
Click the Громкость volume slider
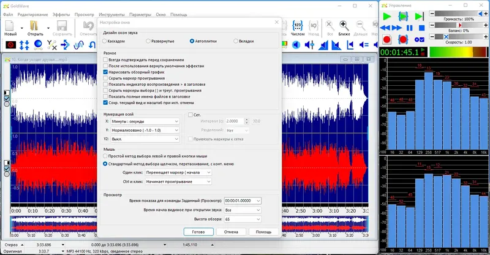(x=458, y=13)
